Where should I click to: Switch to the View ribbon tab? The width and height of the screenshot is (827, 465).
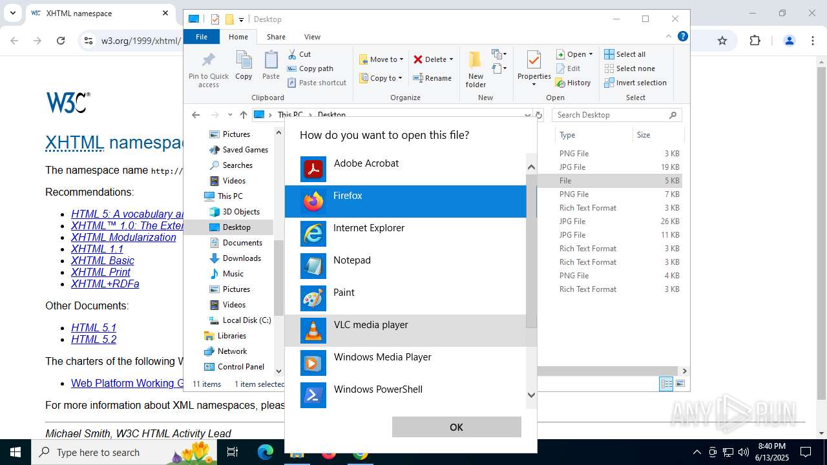(312, 37)
